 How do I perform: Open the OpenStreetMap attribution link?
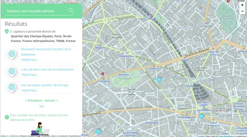(x=226, y=136)
